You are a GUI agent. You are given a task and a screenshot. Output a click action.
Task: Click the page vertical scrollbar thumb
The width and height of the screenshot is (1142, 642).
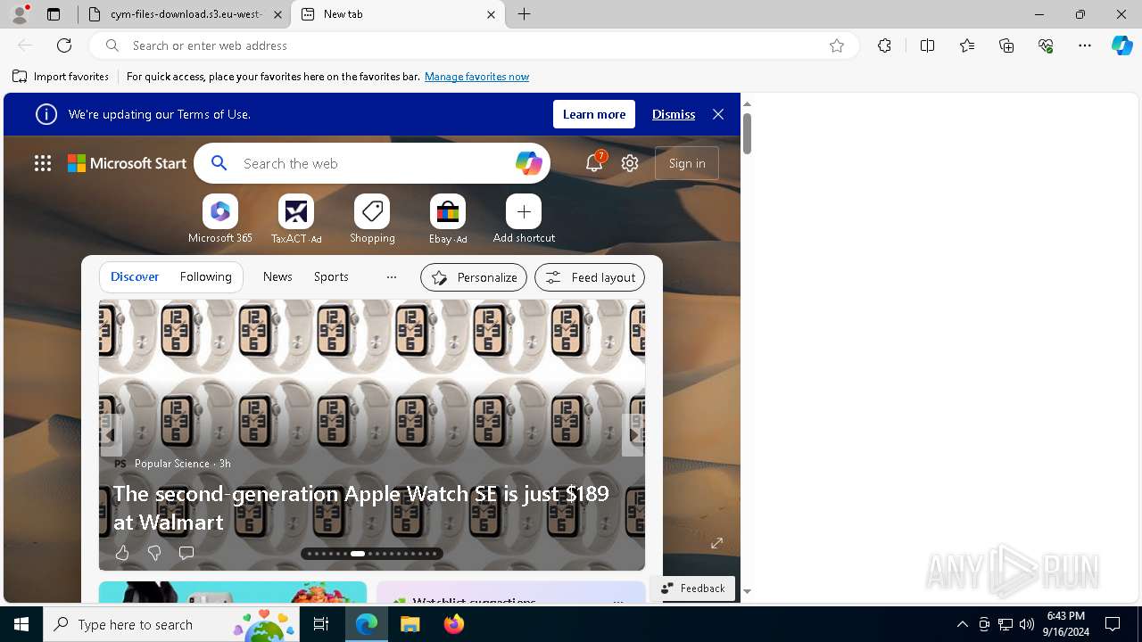click(x=747, y=133)
